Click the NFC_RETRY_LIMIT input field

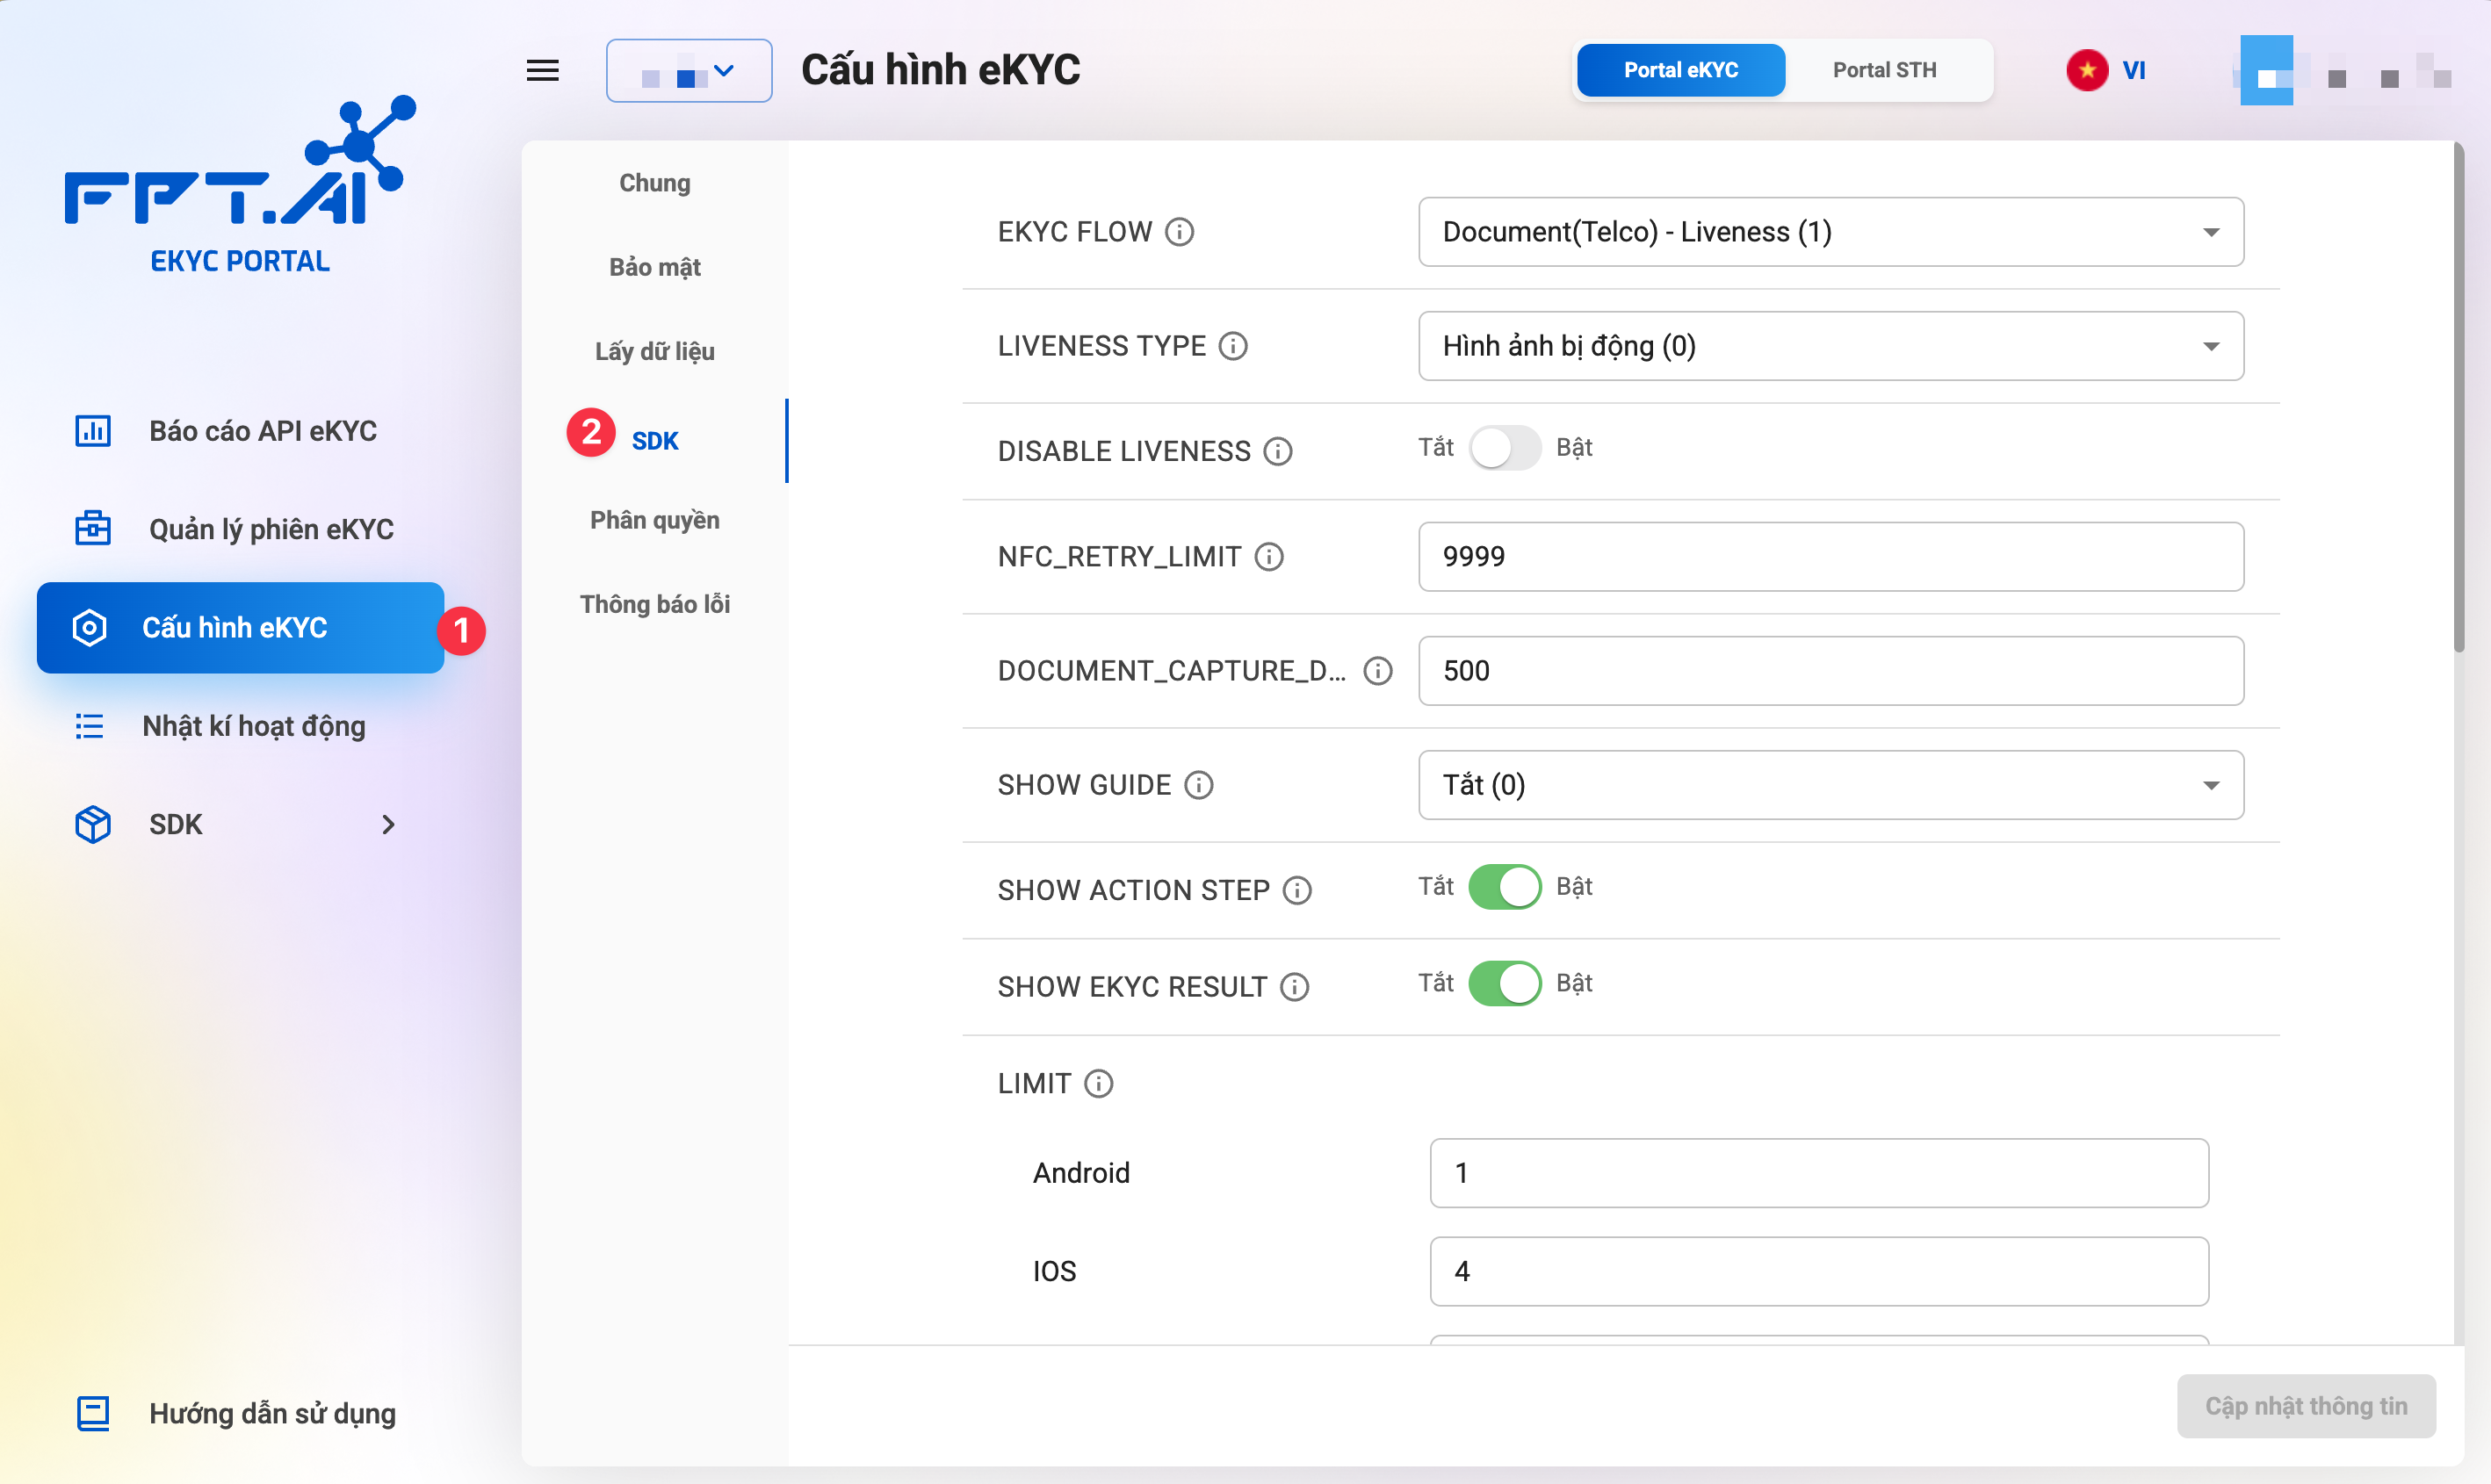point(1830,557)
